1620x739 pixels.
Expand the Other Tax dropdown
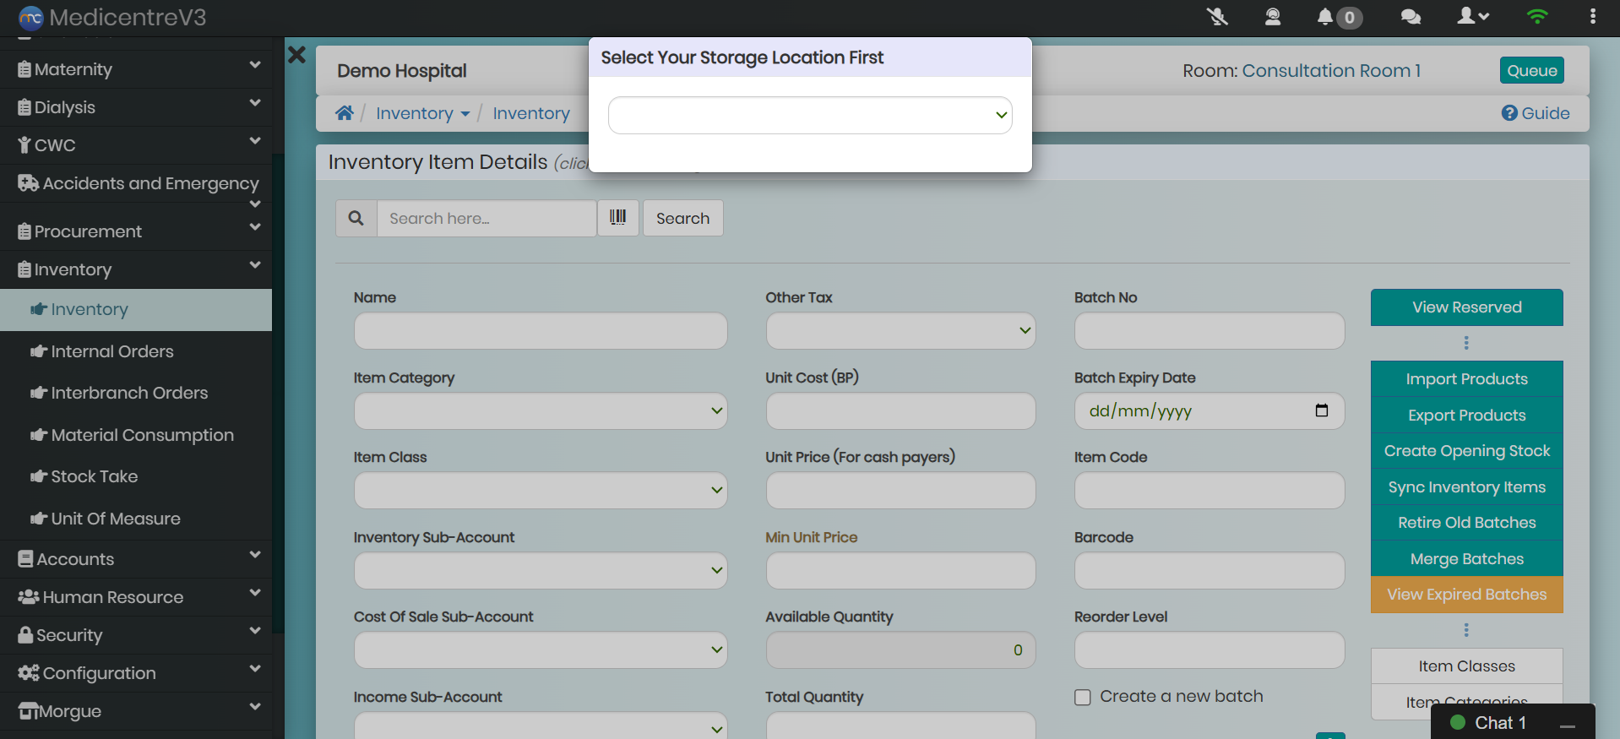(900, 331)
